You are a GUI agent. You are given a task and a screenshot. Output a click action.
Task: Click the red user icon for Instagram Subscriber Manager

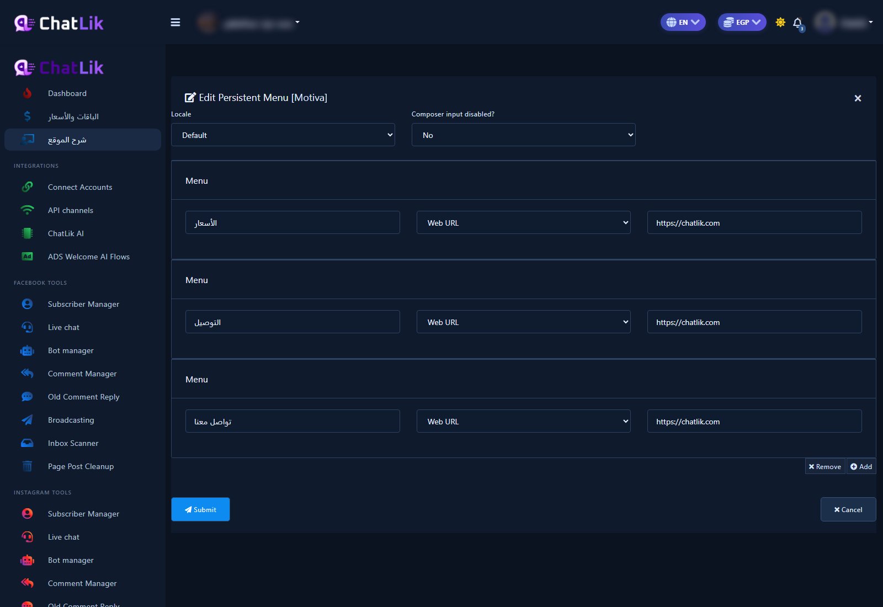[27, 514]
